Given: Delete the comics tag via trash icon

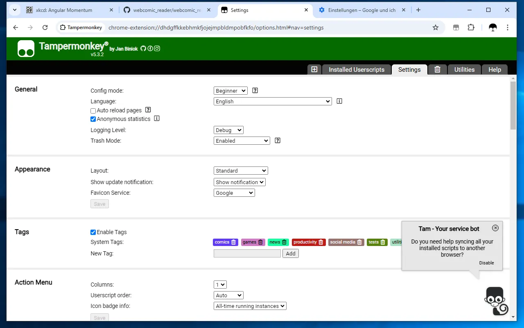Looking at the screenshot, I should point(234,242).
